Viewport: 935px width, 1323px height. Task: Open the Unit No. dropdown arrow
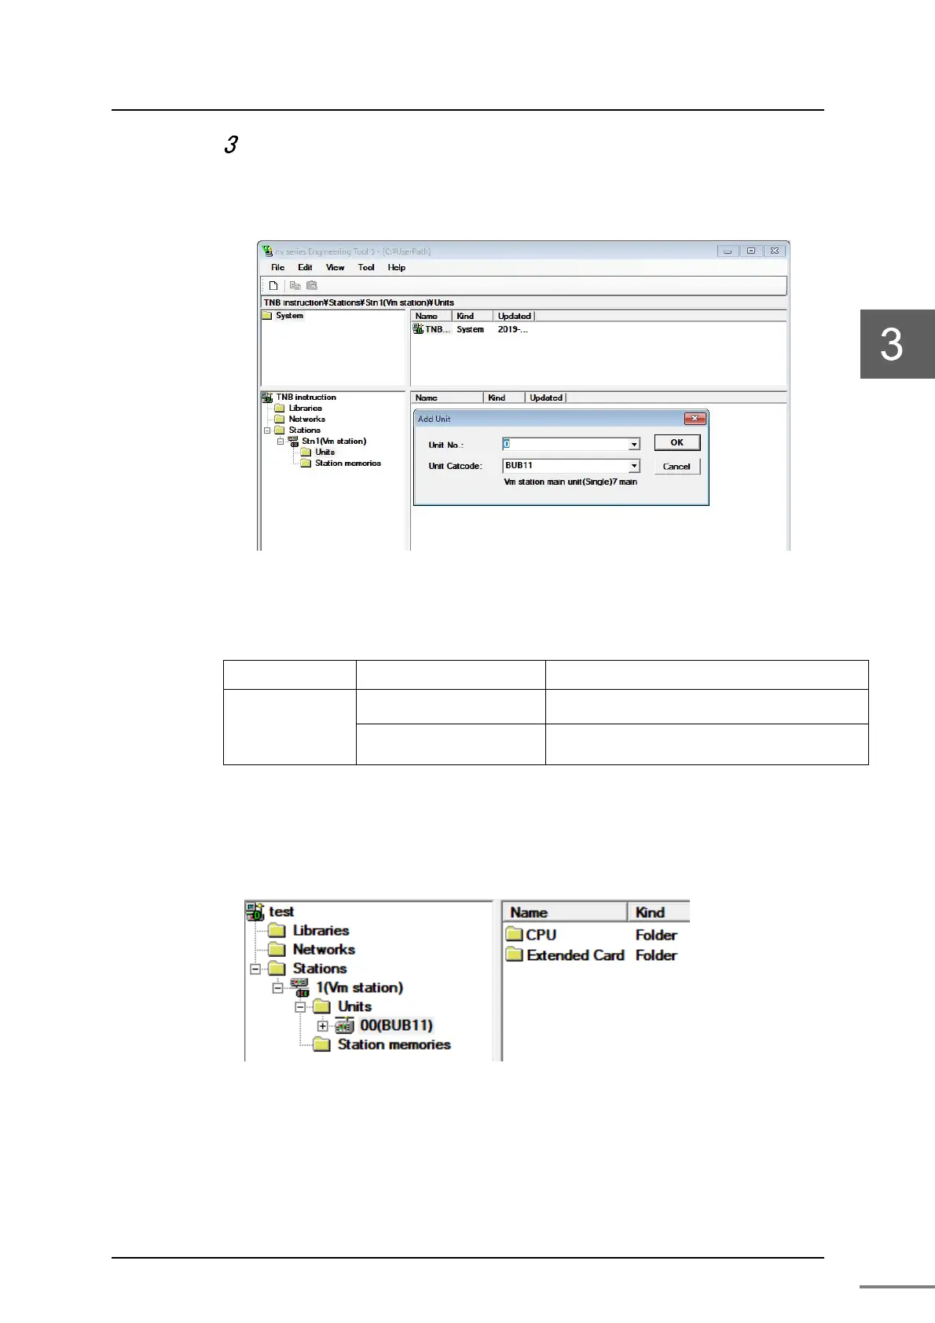click(634, 445)
